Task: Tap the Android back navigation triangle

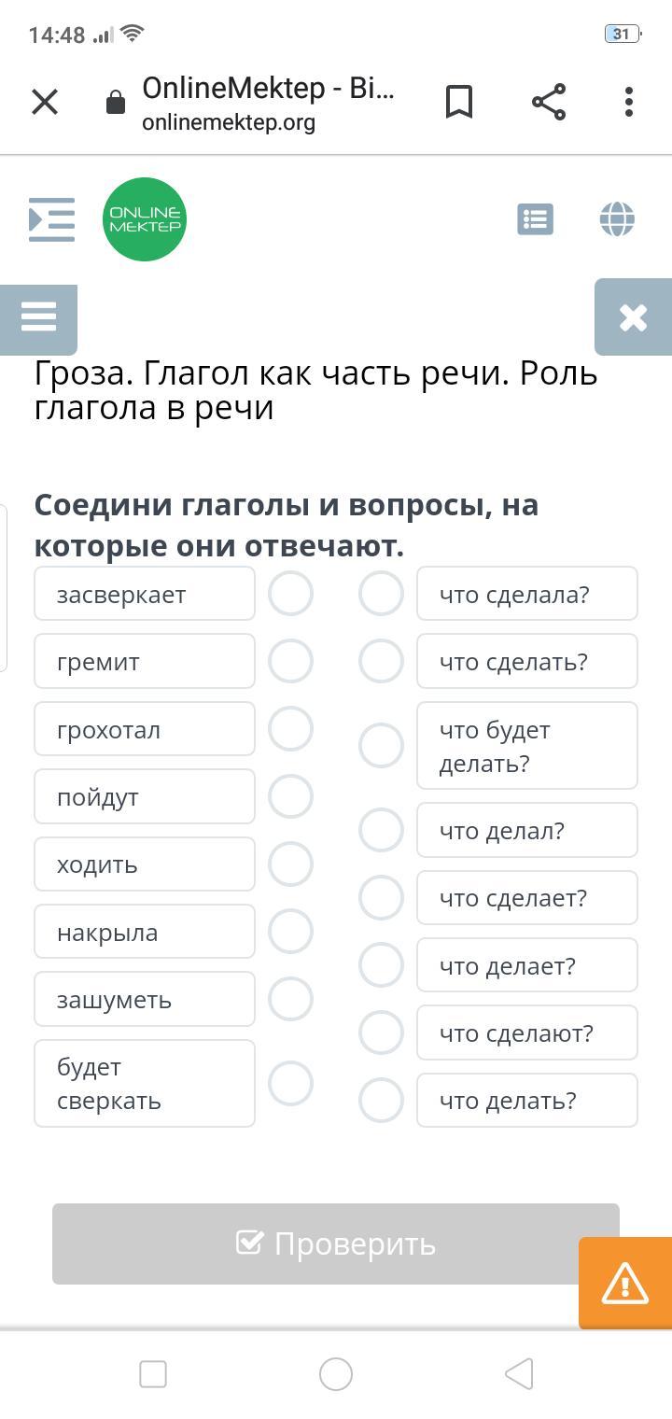Action: click(x=519, y=1373)
